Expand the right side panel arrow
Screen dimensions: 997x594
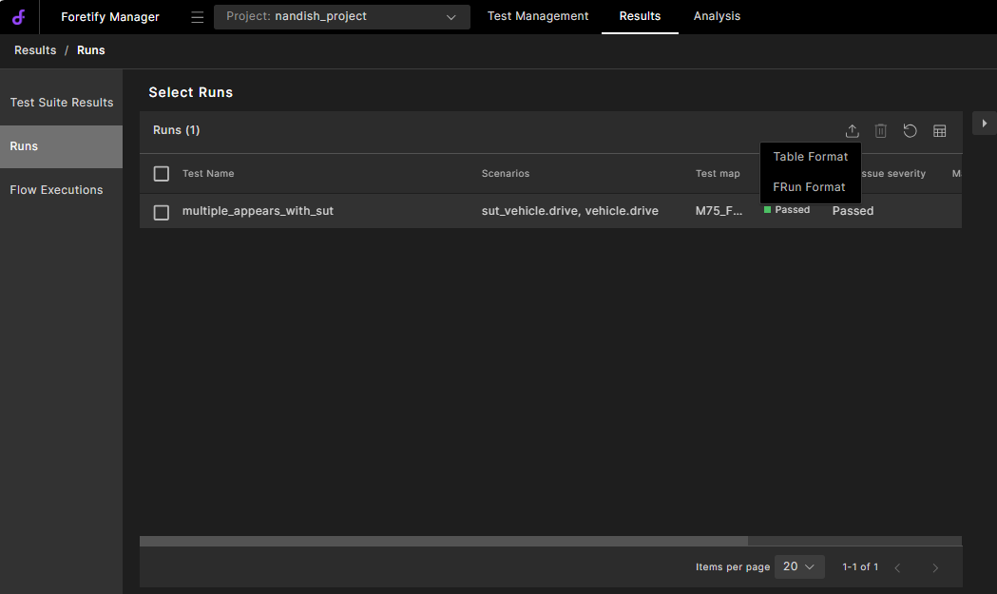click(x=984, y=124)
